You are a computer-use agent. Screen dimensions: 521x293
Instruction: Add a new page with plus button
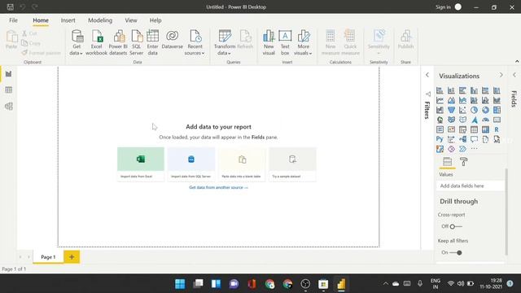(x=72, y=257)
